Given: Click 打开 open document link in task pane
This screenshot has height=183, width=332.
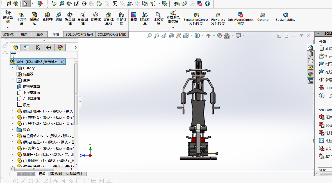Looking at the screenshot, I should (326, 56).
